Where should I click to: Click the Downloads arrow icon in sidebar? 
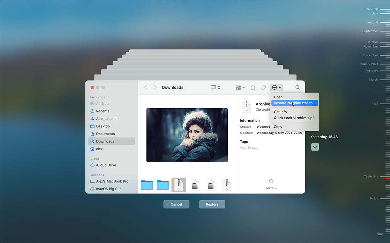coord(92,141)
